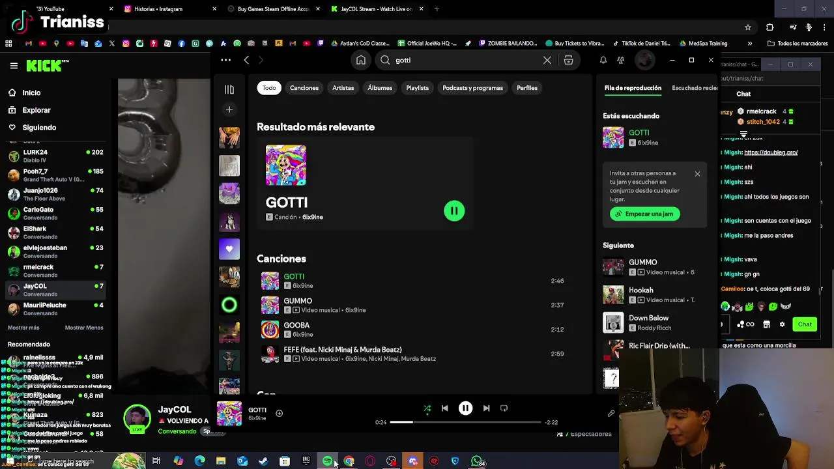Click Empezar una jam button
This screenshot has height=469, width=834.
click(645, 214)
